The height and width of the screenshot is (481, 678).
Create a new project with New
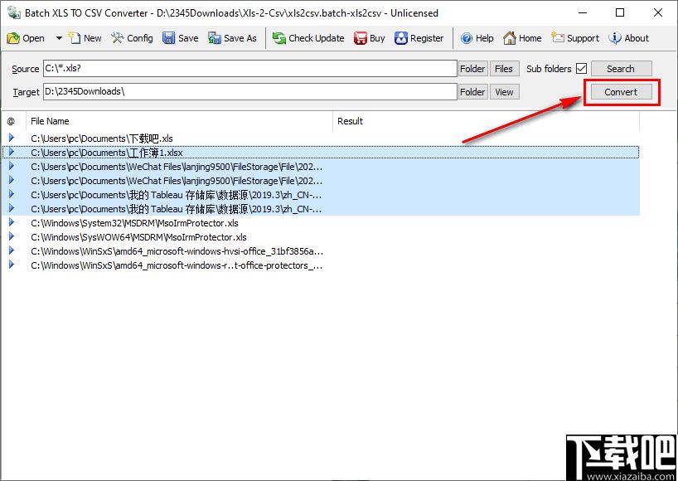pyautogui.click(x=85, y=38)
